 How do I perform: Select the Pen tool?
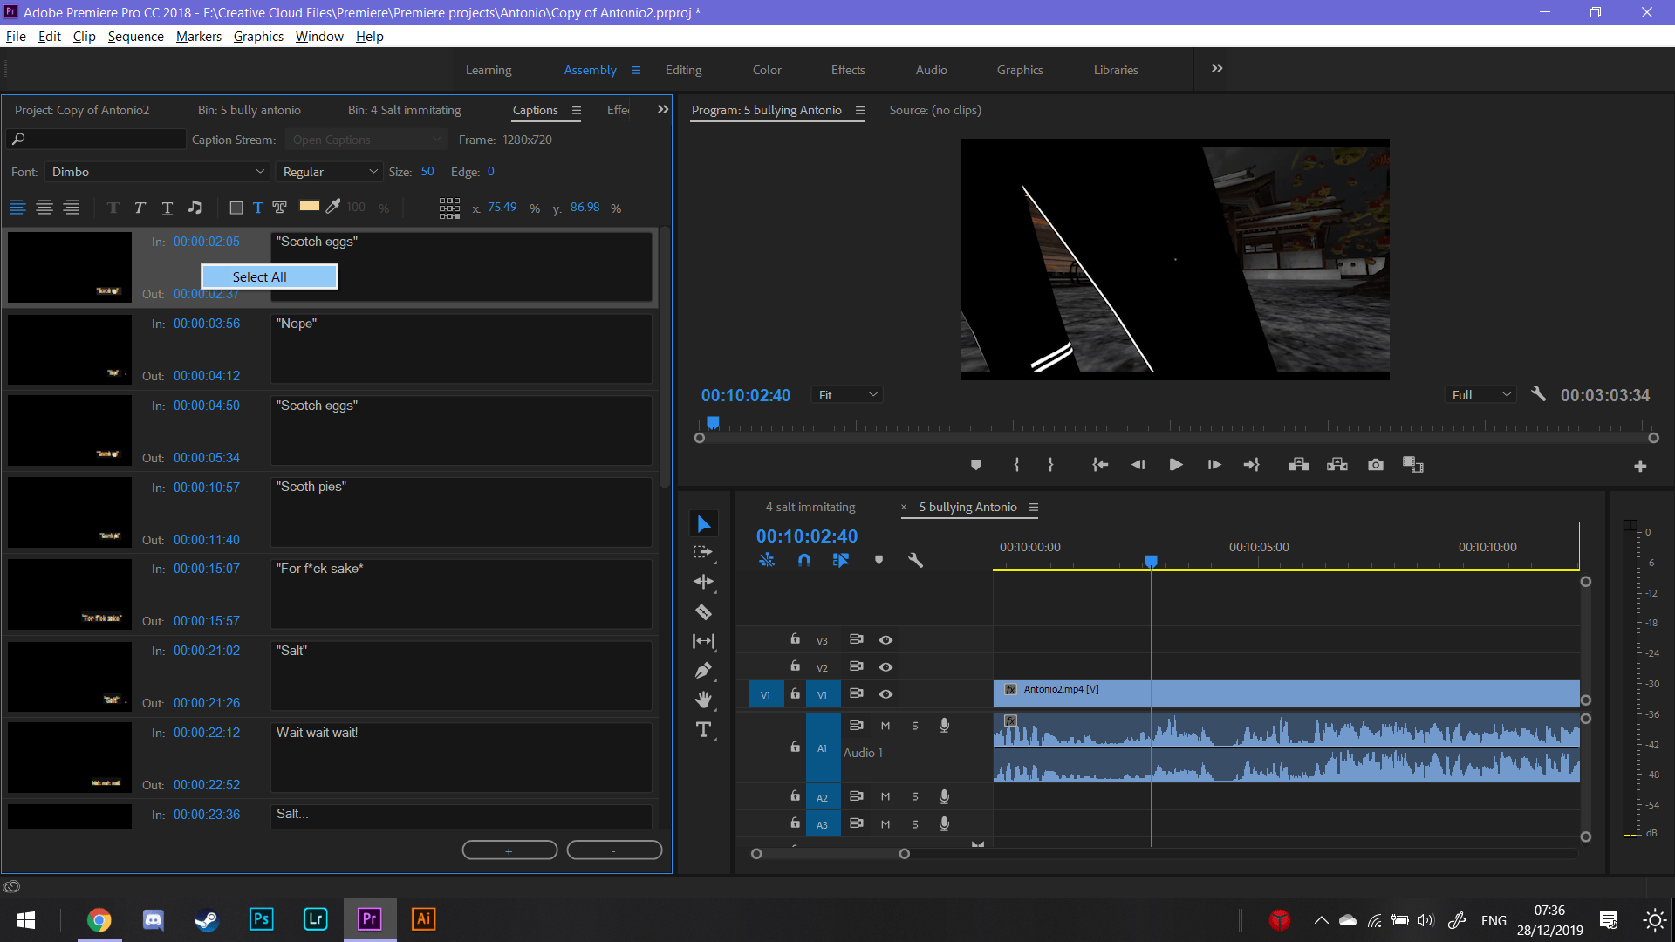click(x=703, y=670)
